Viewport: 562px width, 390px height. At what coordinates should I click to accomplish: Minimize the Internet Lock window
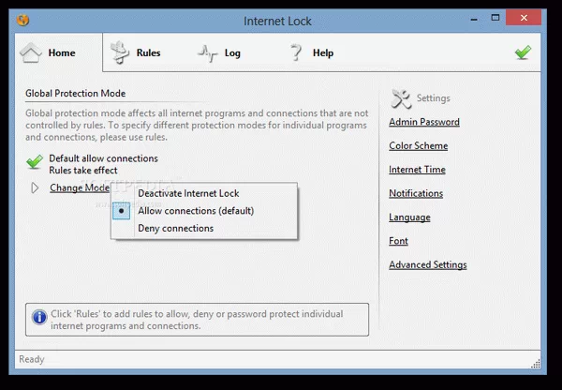(474, 19)
